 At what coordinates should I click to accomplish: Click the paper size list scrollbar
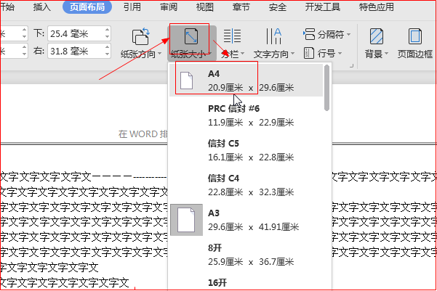(327, 88)
